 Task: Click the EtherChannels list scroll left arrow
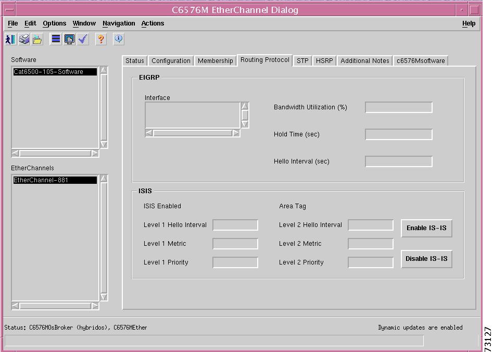point(16,306)
